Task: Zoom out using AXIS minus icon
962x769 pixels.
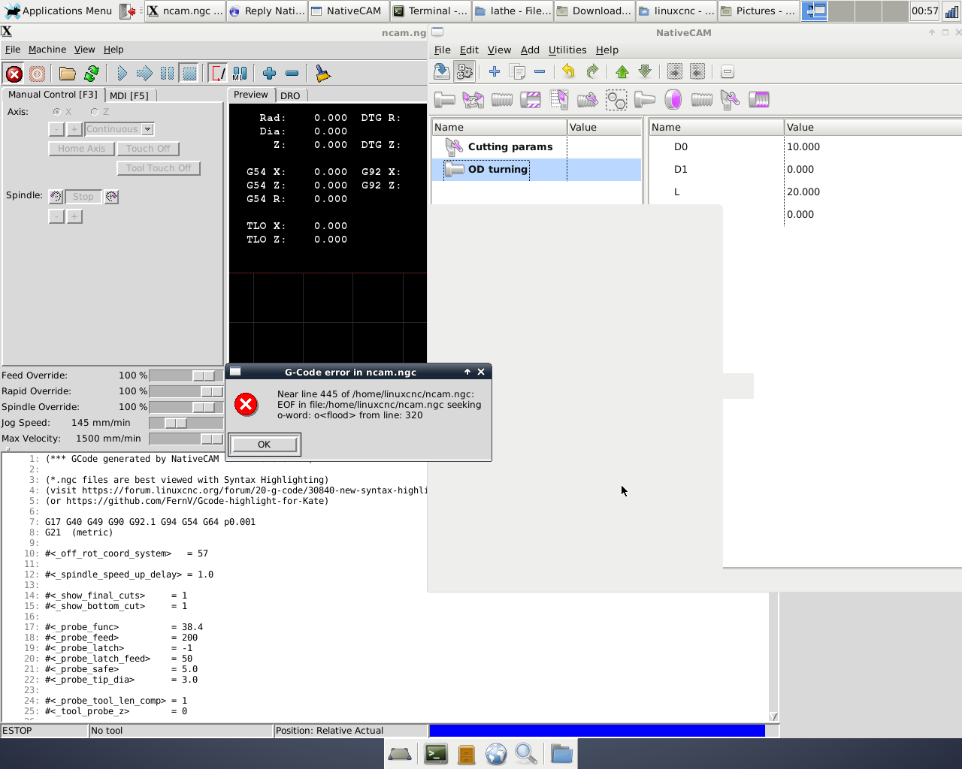Action: coord(292,74)
